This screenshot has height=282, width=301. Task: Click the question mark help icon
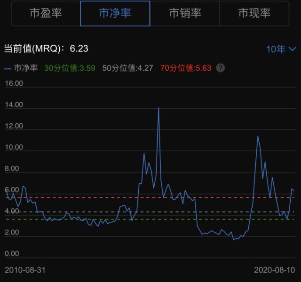tap(221, 68)
